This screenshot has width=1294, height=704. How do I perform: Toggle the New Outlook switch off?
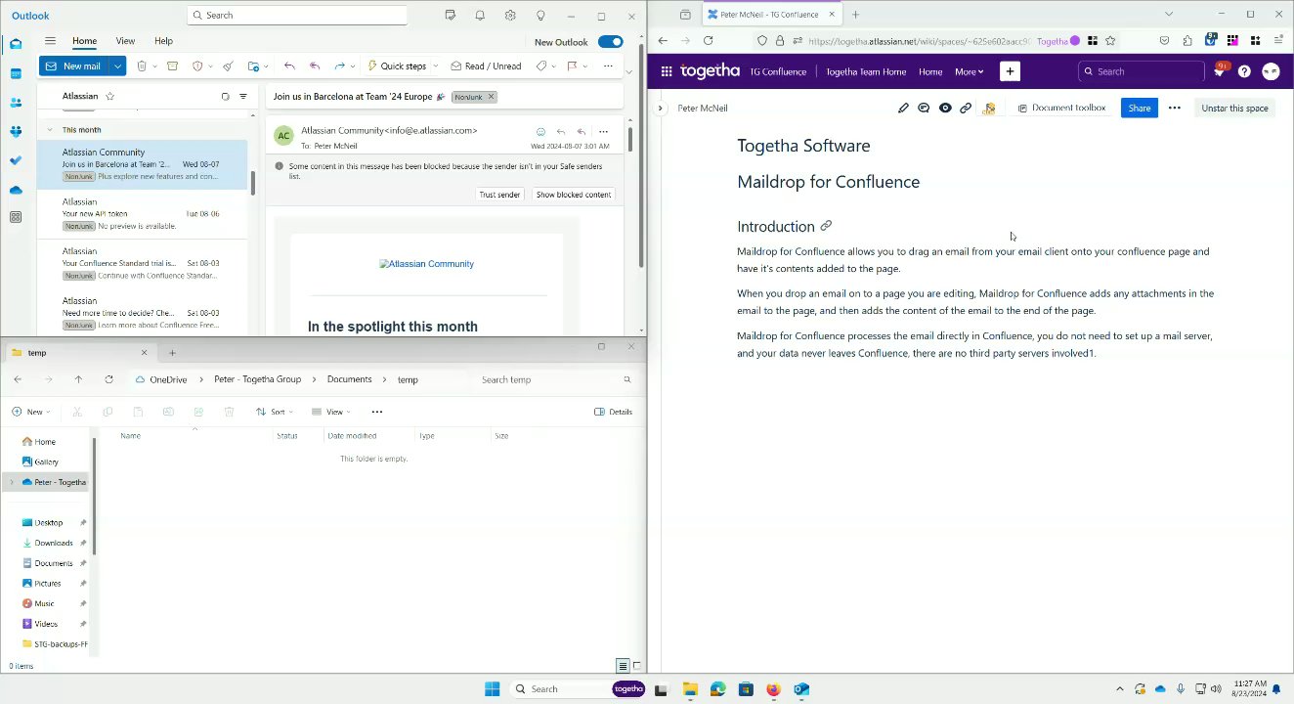point(610,42)
